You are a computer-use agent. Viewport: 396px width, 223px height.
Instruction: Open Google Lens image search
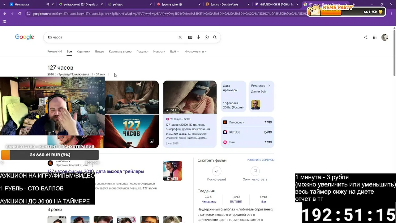point(207,37)
